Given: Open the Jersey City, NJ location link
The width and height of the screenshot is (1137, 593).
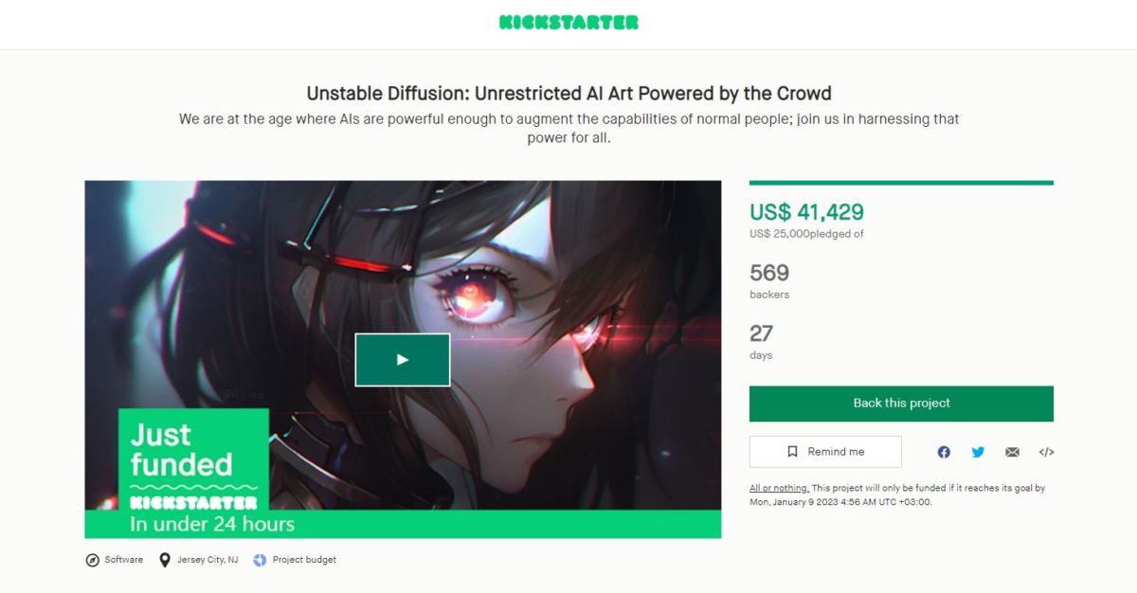Looking at the screenshot, I should [x=208, y=560].
